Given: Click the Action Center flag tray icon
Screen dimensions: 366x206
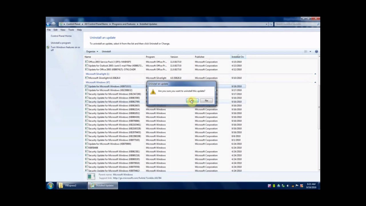Looking at the screenshot, I should (x=297, y=186).
